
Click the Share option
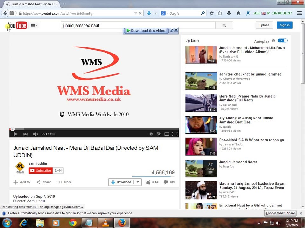click(44, 182)
